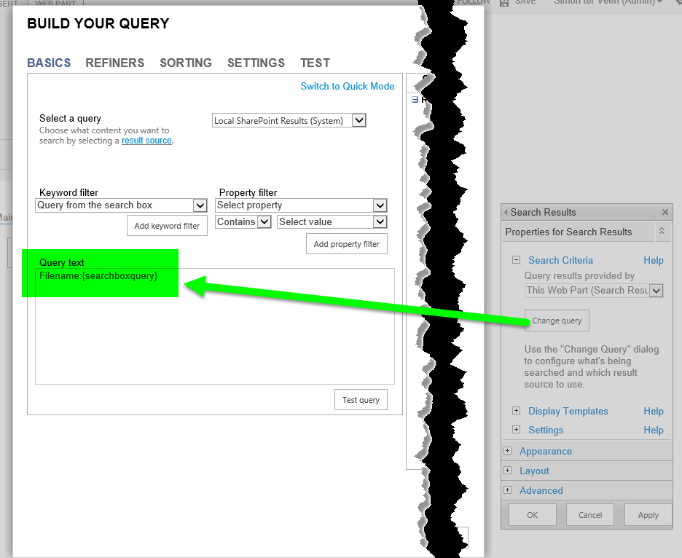Close the Search Results tool pane

[665, 212]
